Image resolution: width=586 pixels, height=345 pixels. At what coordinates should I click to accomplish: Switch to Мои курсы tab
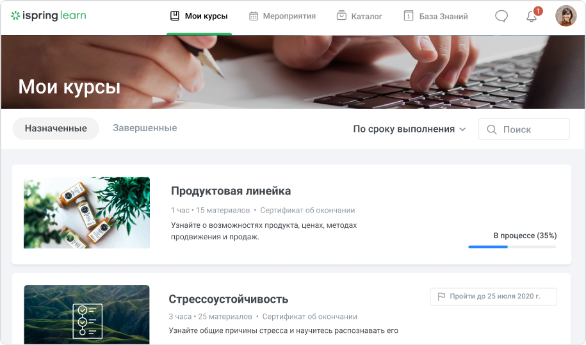point(199,16)
